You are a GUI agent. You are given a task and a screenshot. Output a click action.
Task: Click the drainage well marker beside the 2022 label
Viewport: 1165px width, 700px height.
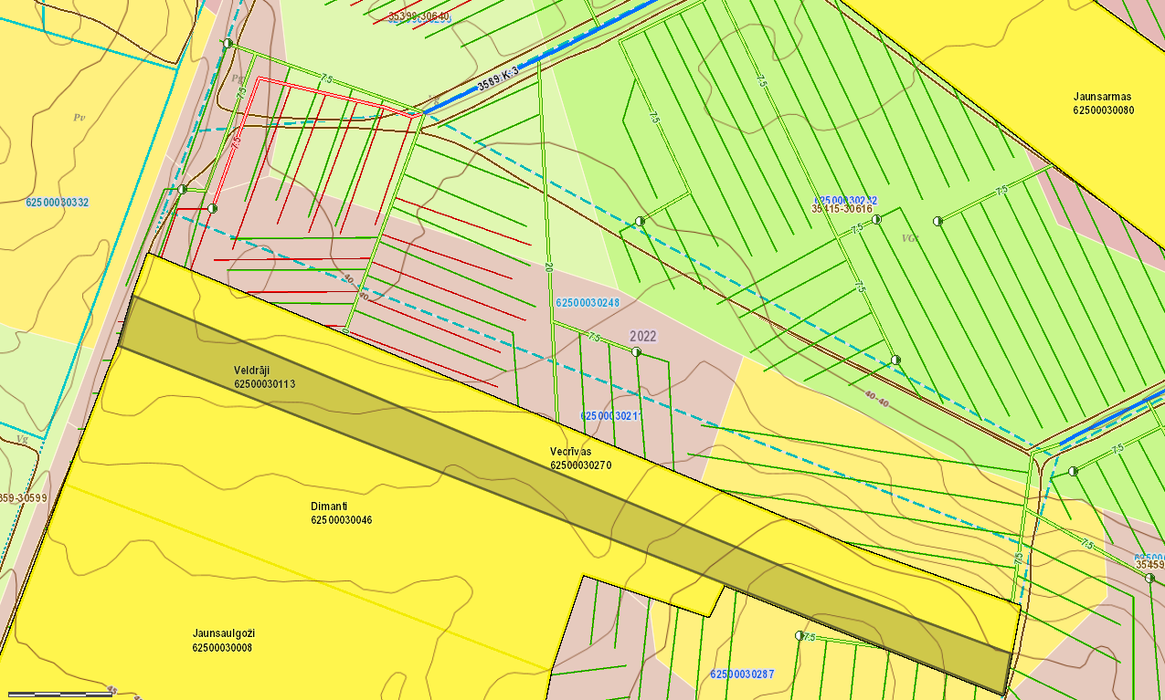click(x=637, y=352)
